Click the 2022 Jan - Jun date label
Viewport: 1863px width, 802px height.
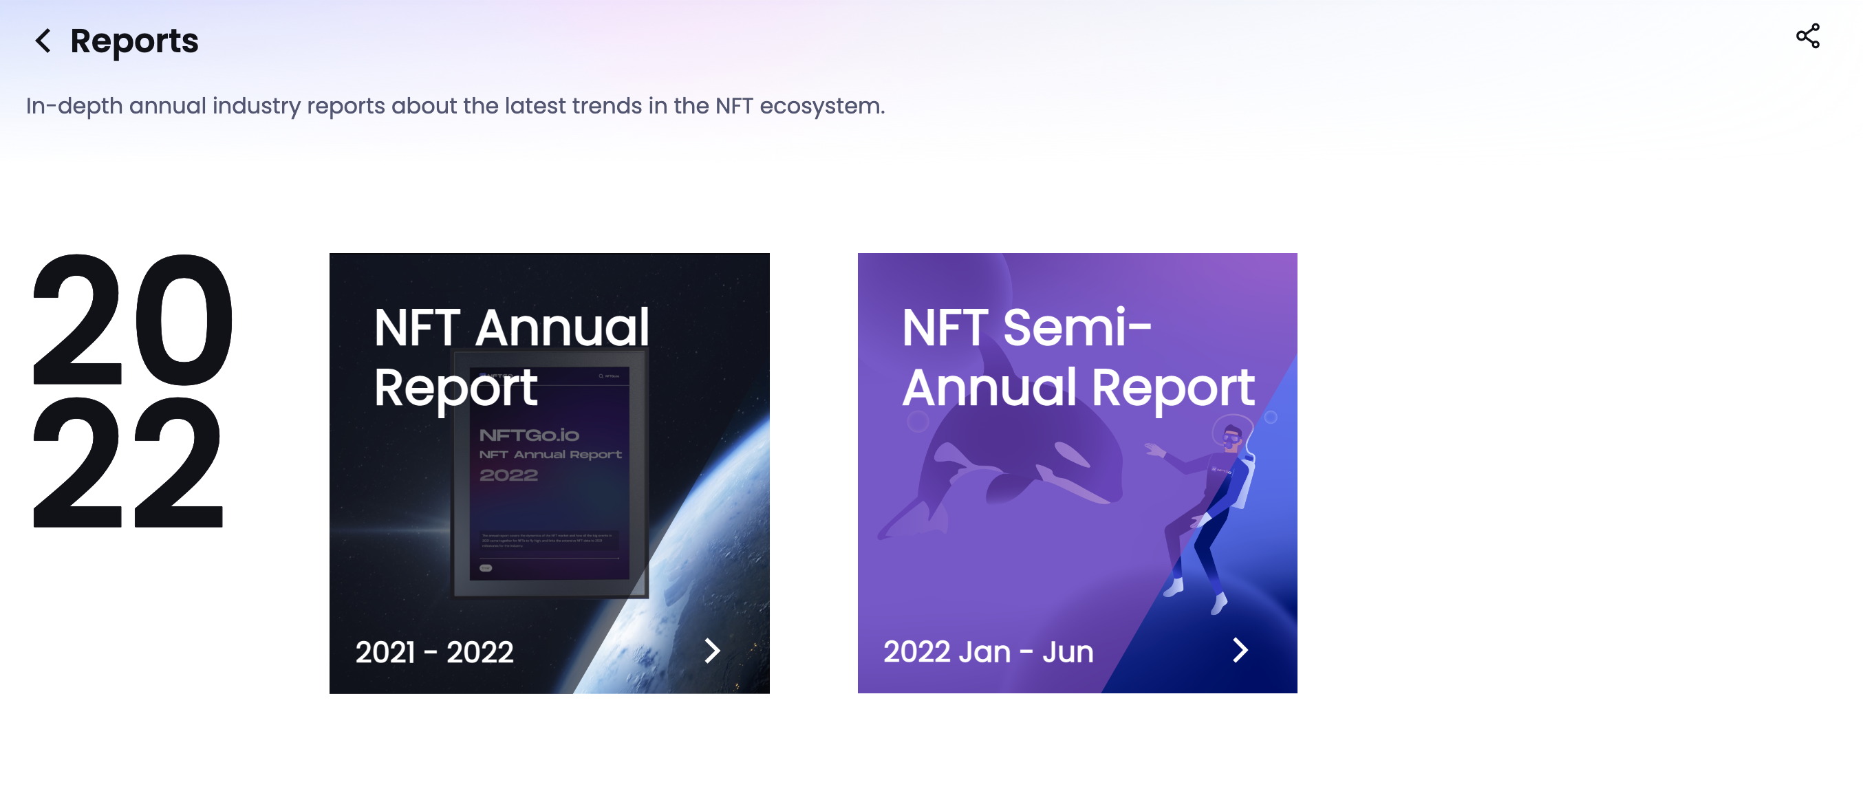coord(988,652)
